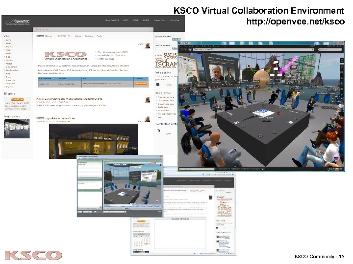Click the large empty text area on the lower page
353x264 pixels.
click(180, 235)
